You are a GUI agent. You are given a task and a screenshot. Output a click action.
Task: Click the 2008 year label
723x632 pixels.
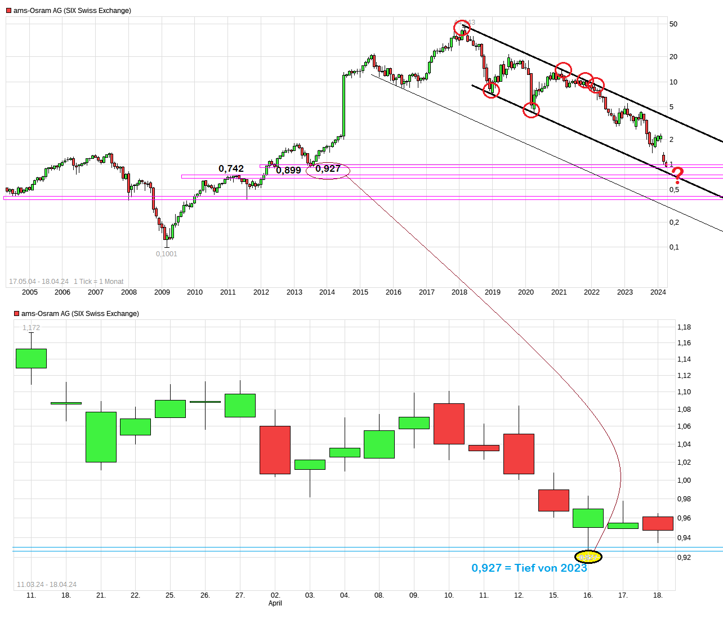pyautogui.click(x=129, y=292)
